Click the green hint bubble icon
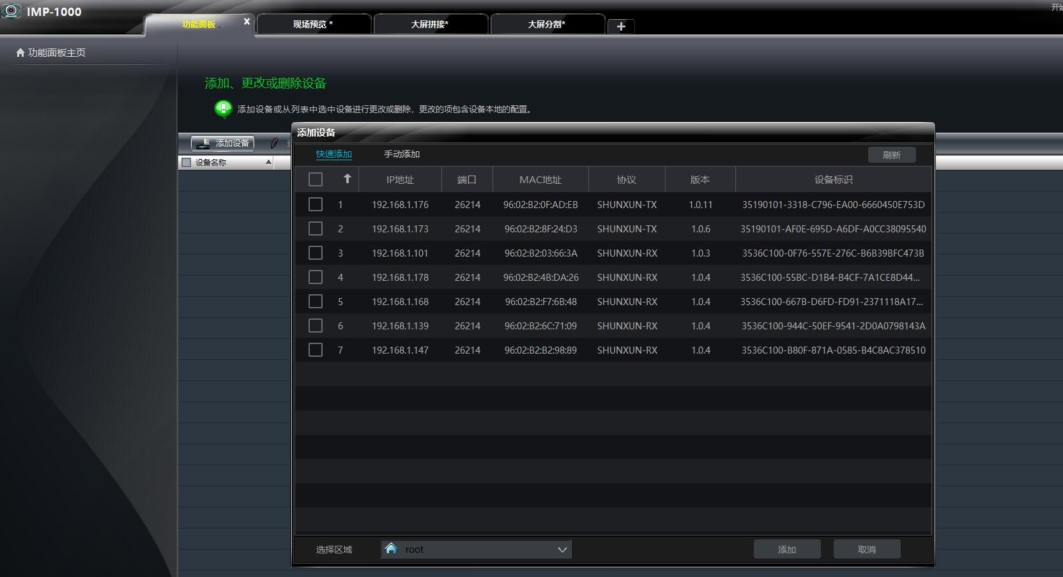The image size is (1063, 577). (223, 109)
